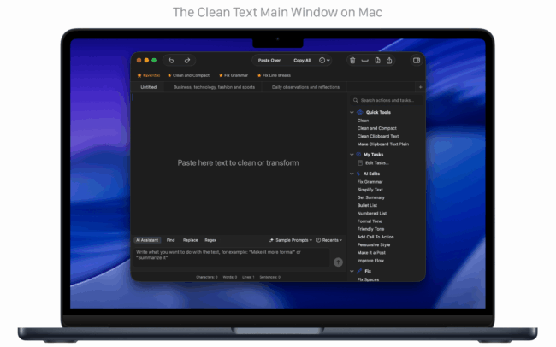
Task: Collapse the Quick Tools section
Action: tap(351, 112)
